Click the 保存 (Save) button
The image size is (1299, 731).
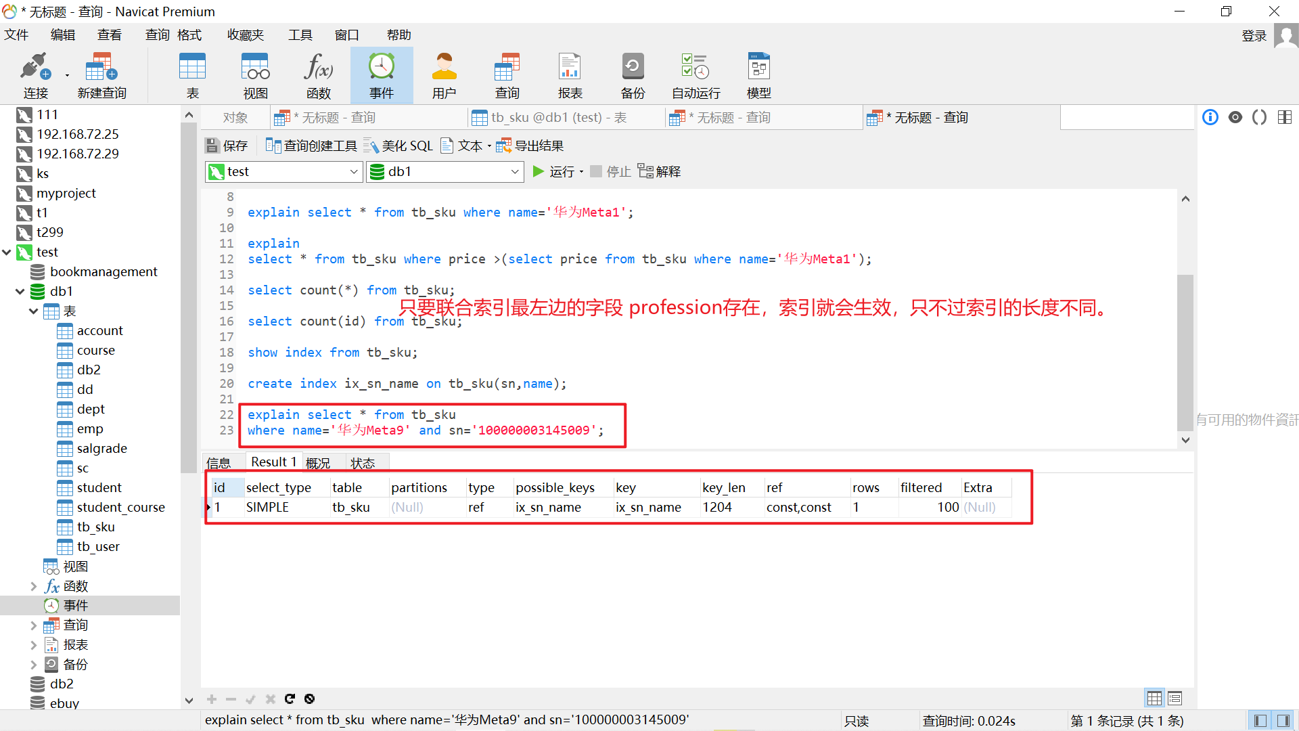[227, 146]
